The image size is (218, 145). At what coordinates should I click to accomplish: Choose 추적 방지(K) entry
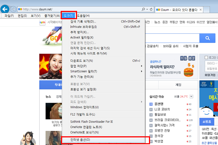tap(104, 32)
